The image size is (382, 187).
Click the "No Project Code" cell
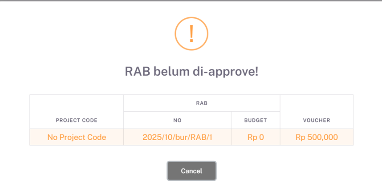point(77,137)
